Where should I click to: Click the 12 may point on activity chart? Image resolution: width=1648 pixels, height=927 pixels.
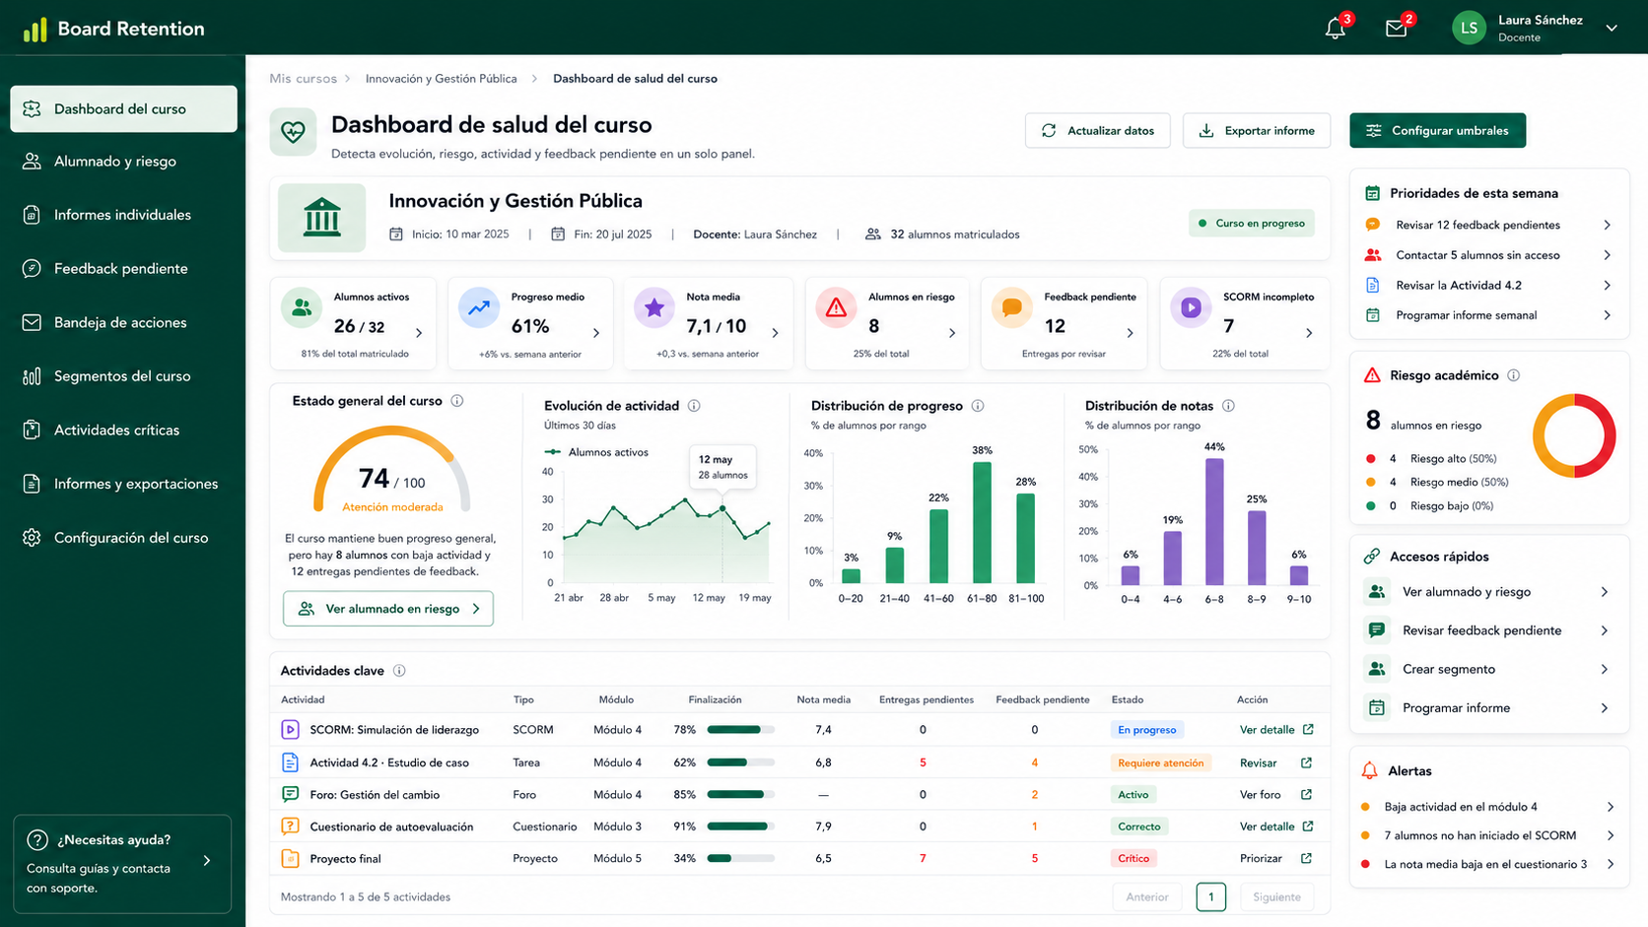[x=722, y=508]
